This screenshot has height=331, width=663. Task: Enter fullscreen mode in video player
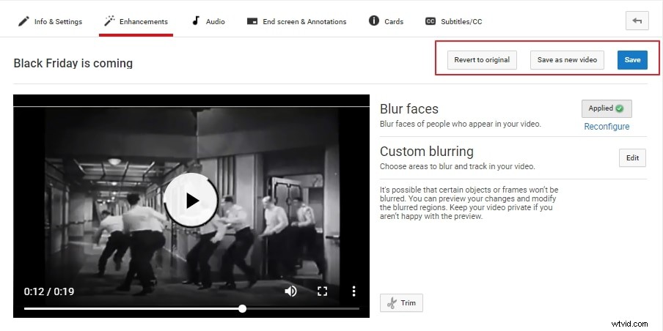click(x=322, y=291)
